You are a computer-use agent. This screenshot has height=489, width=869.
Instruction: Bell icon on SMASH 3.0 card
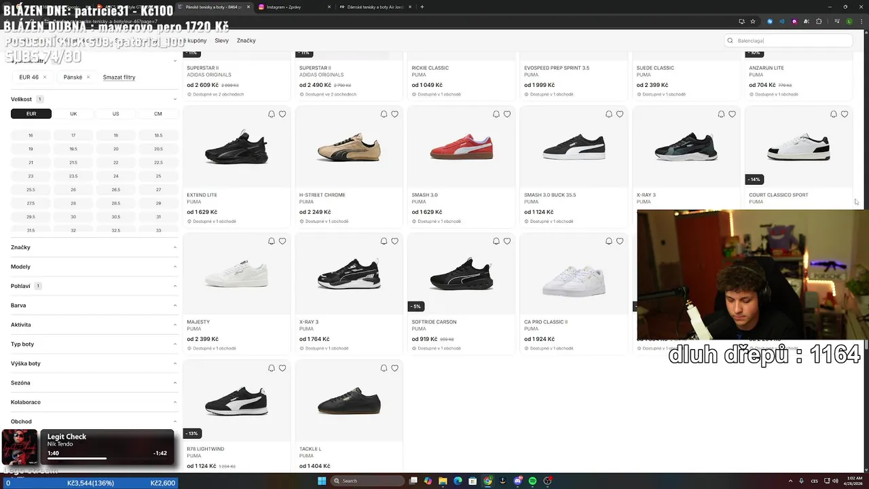coord(496,114)
